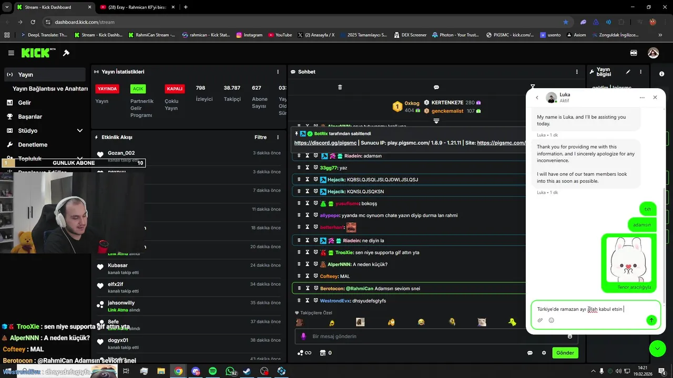Click the speech bubble icon in the Sohbet toolbar
This screenshot has width=673, height=378.
pos(436,87)
